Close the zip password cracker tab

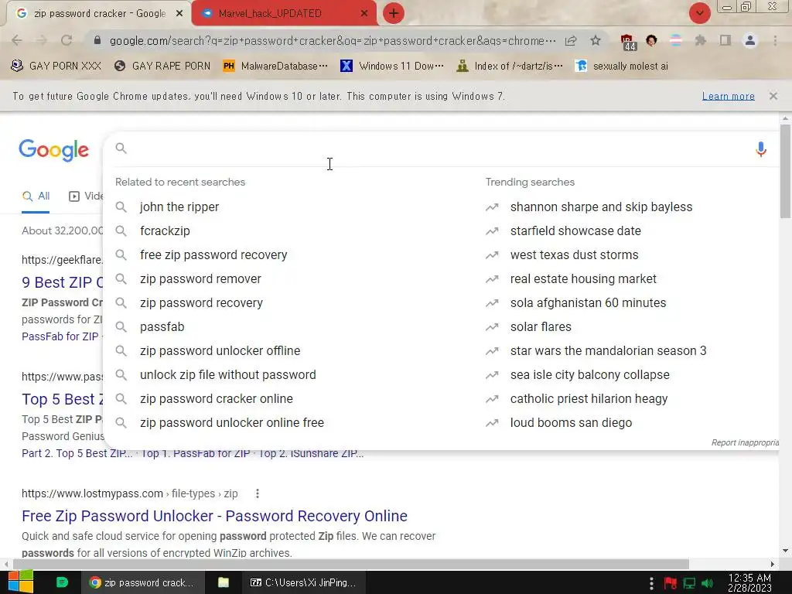click(x=179, y=14)
